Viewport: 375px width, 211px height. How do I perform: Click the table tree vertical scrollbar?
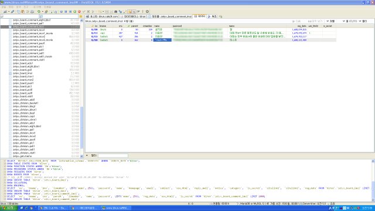[x=81, y=89]
